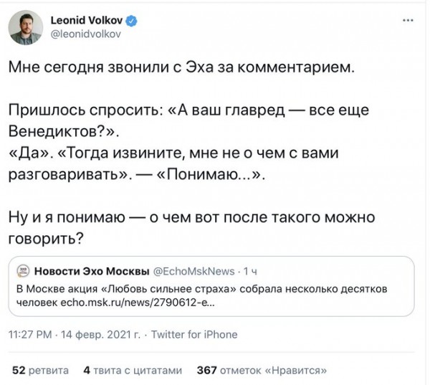View 4 твита с цитатами
This screenshot has height=385, width=430.
tap(133, 370)
